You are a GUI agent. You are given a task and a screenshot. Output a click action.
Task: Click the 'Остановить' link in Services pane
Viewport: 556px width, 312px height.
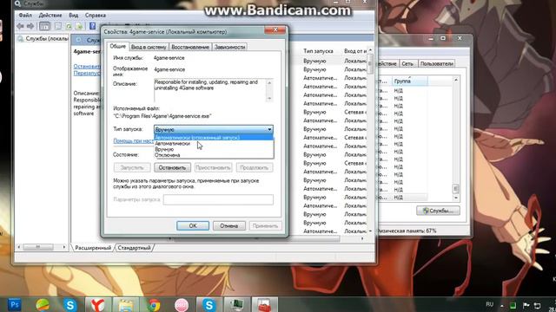87,66
